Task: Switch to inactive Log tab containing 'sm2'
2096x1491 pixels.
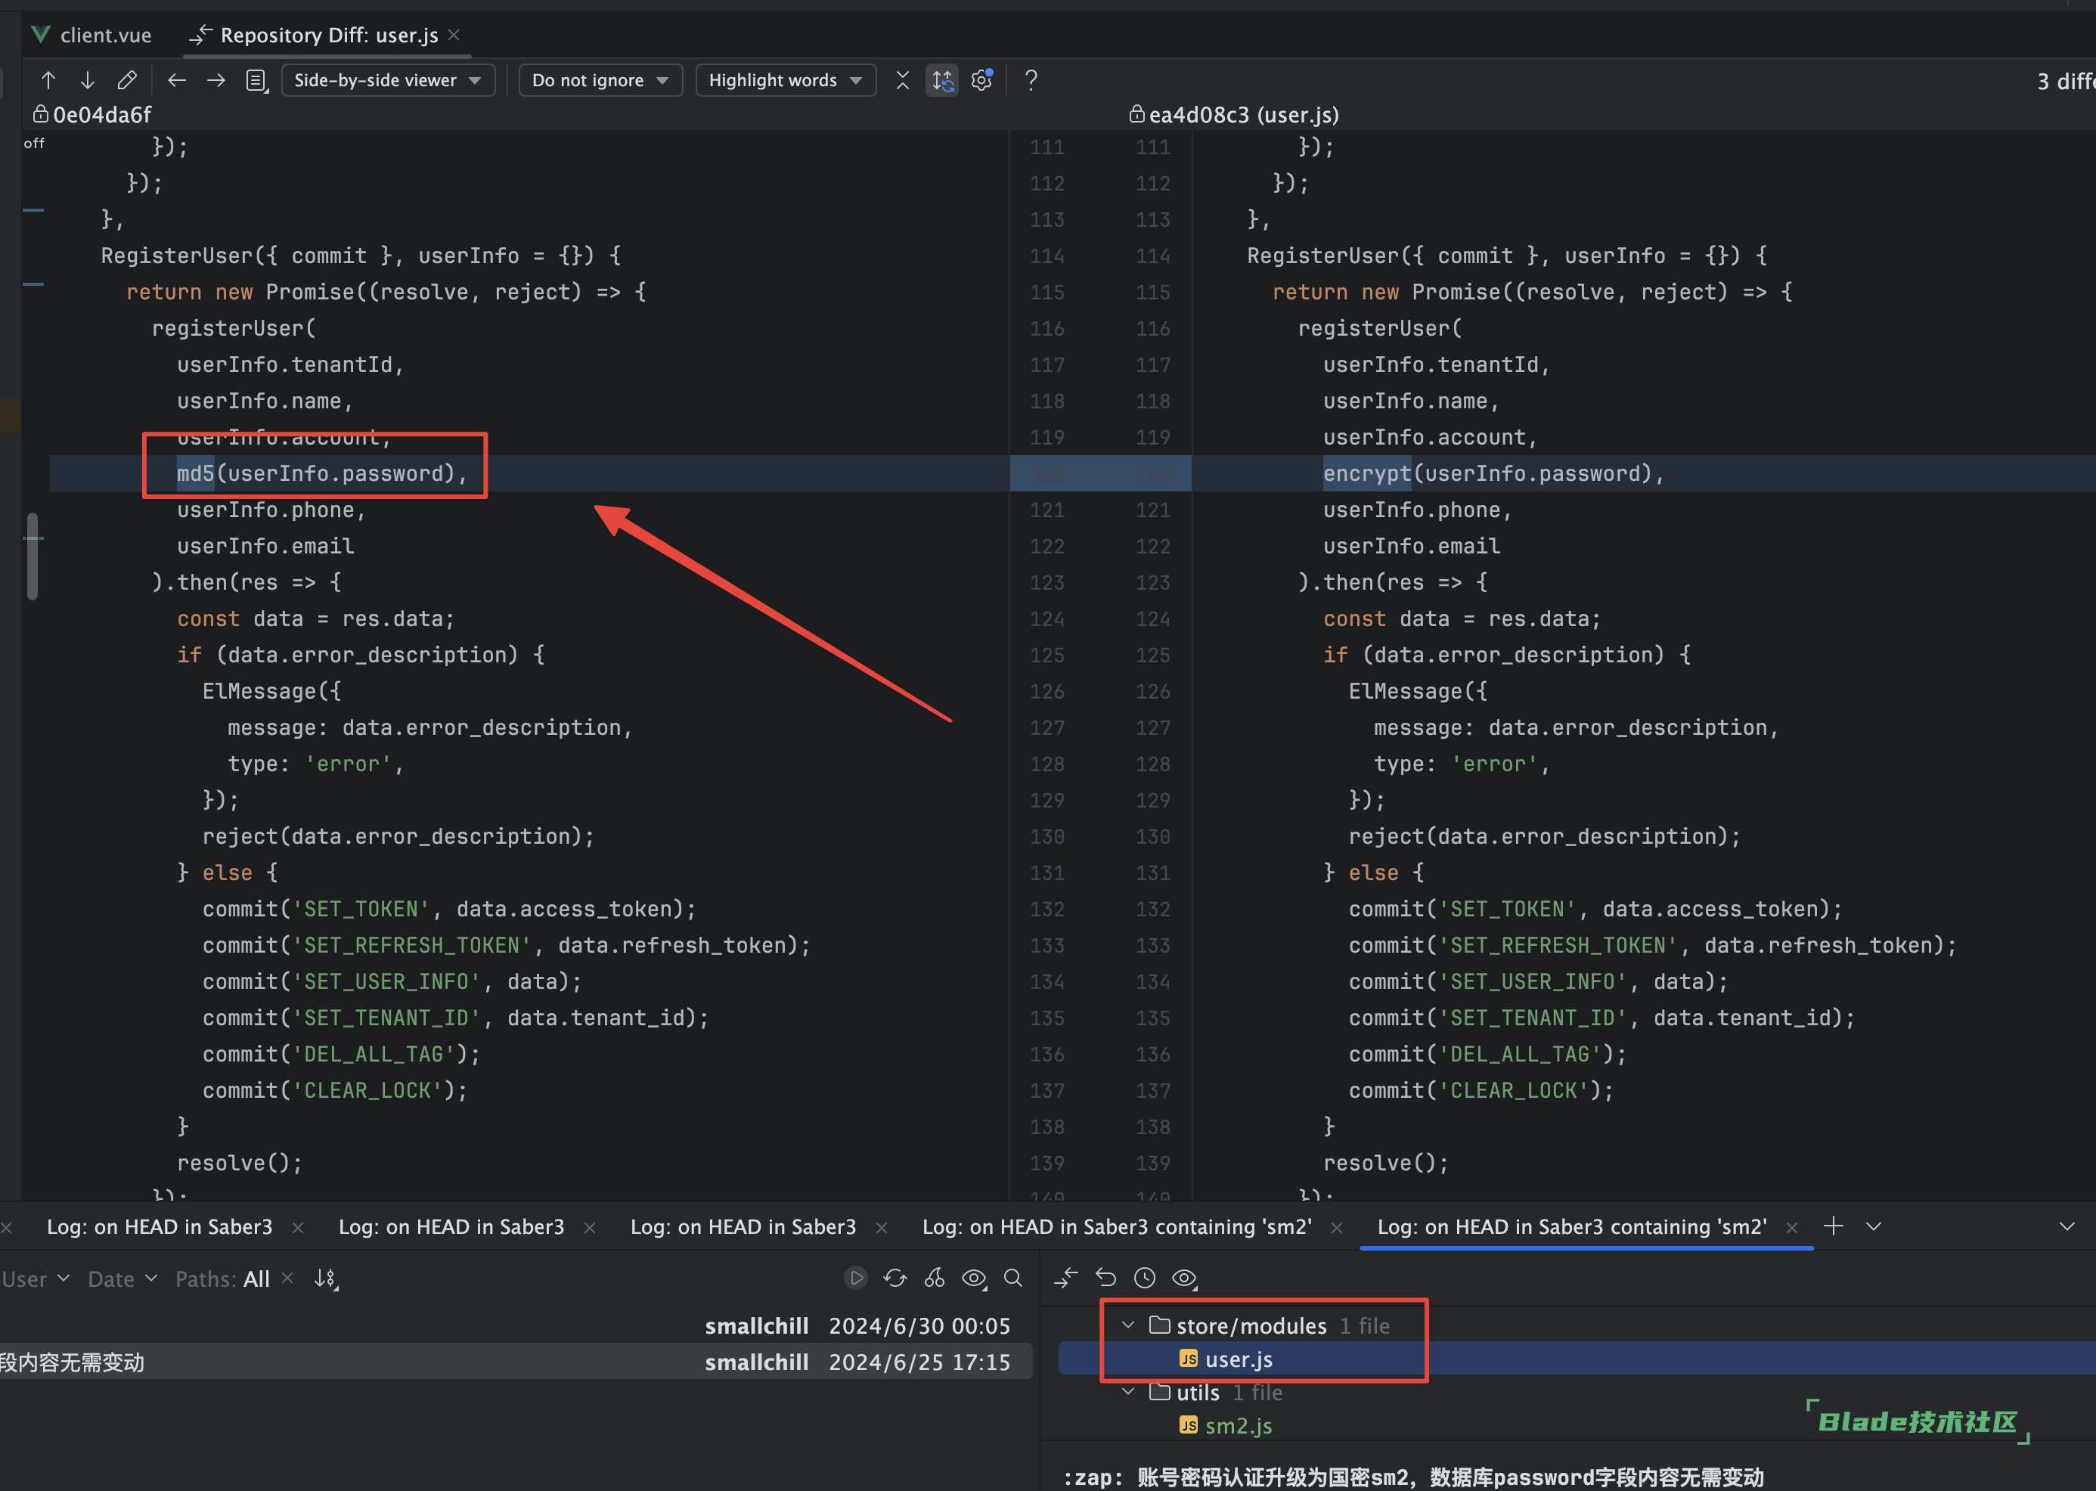Action: coord(1116,1226)
